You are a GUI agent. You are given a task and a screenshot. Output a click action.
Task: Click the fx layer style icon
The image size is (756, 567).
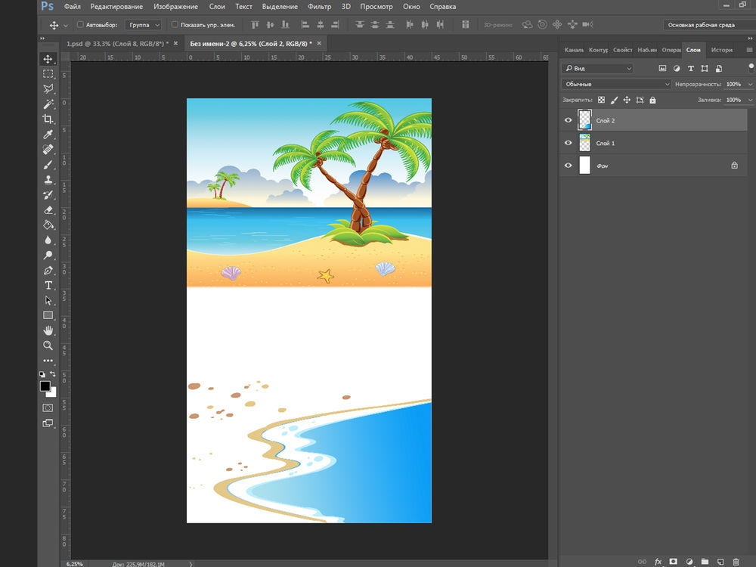pos(658,562)
